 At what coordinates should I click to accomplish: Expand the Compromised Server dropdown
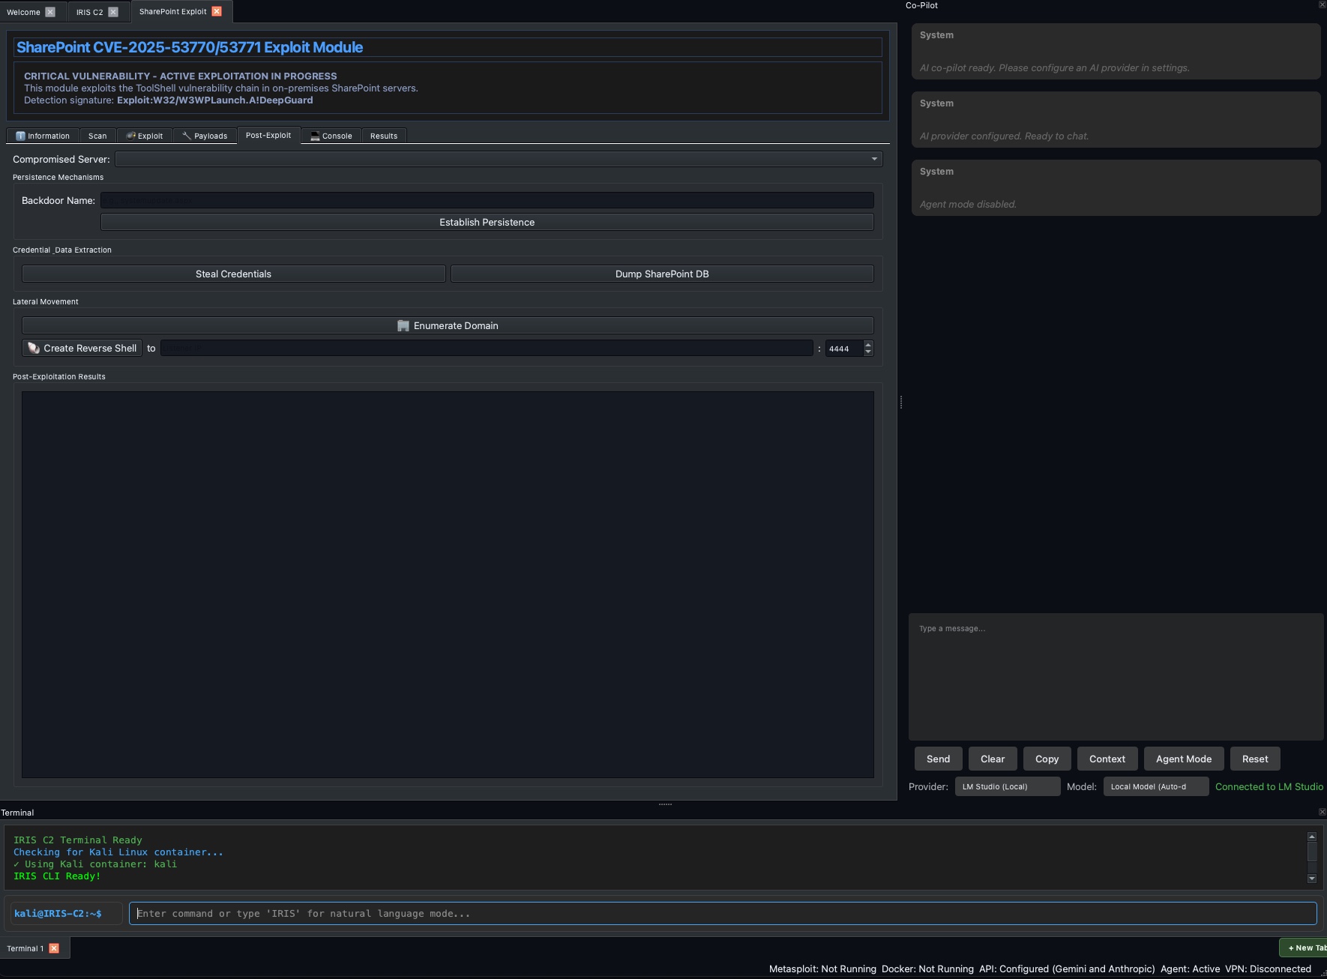(x=499, y=159)
